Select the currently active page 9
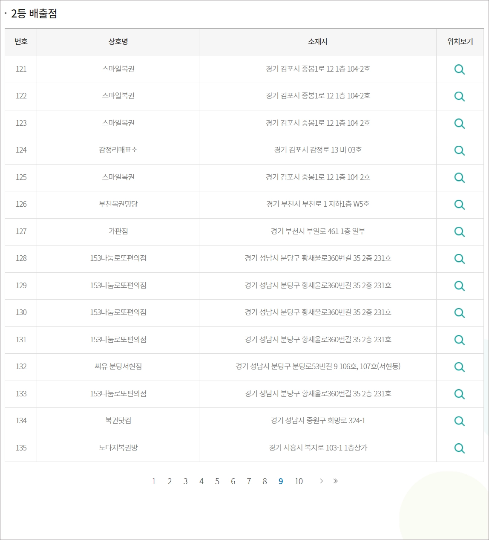Screen dimensions: 489x540 pos(281,481)
